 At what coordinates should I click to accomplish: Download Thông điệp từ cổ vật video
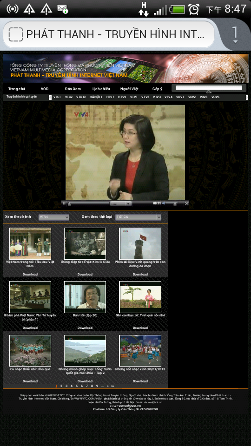(x=85, y=275)
